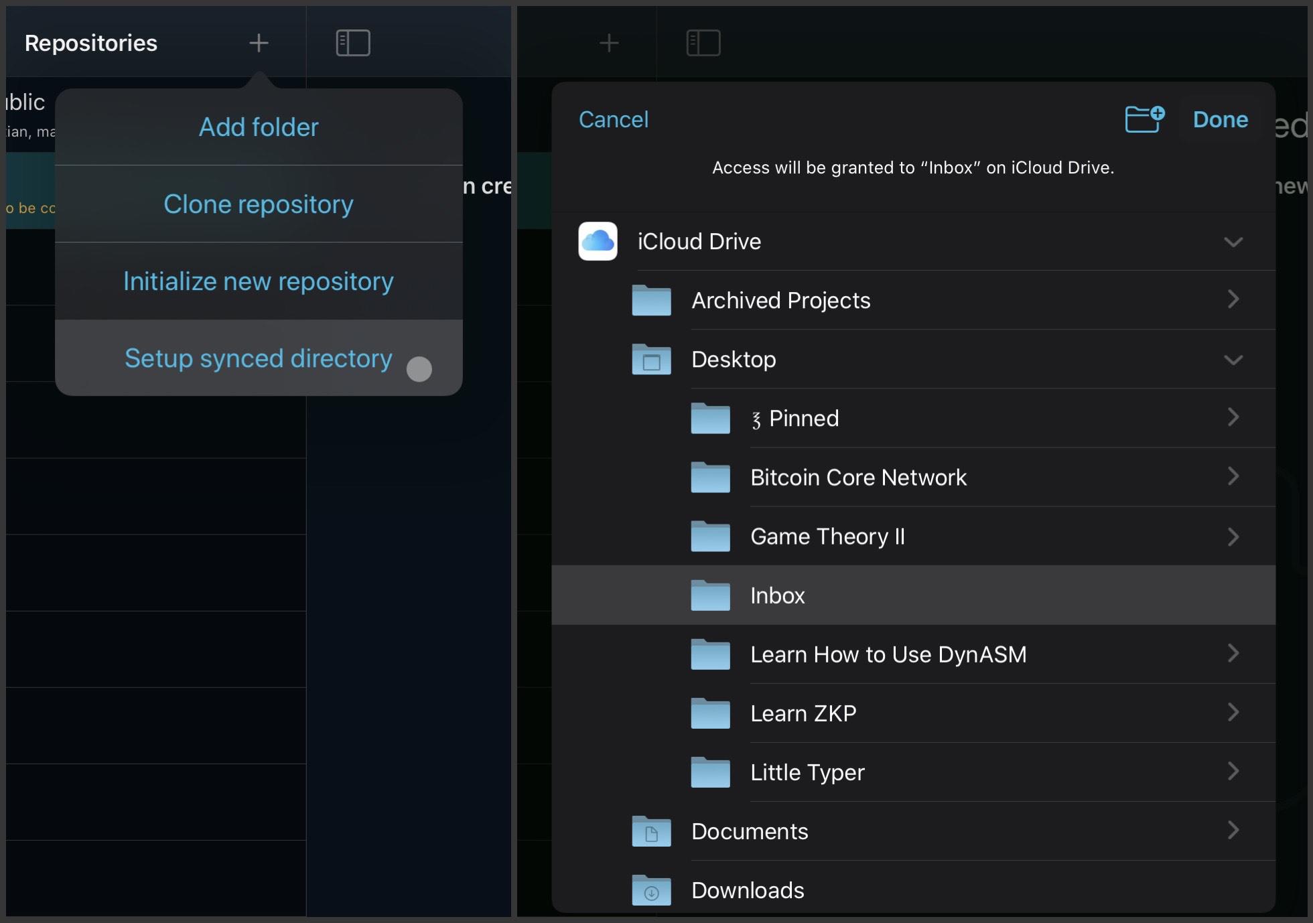
Task: Choose Clone repository from the menu
Action: click(x=258, y=204)
